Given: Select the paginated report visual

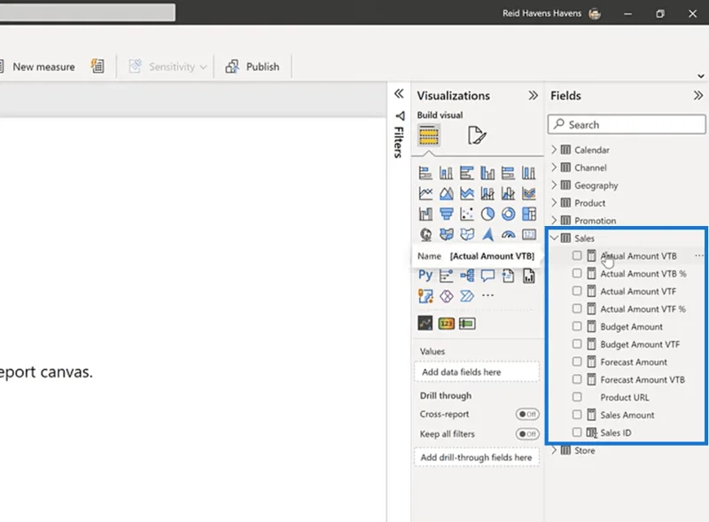Looking at the screenshot, I should (529, 276).
